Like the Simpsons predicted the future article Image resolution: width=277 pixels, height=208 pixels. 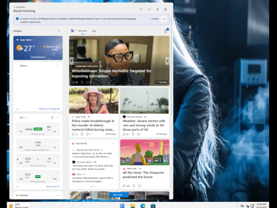click(124, 186)
